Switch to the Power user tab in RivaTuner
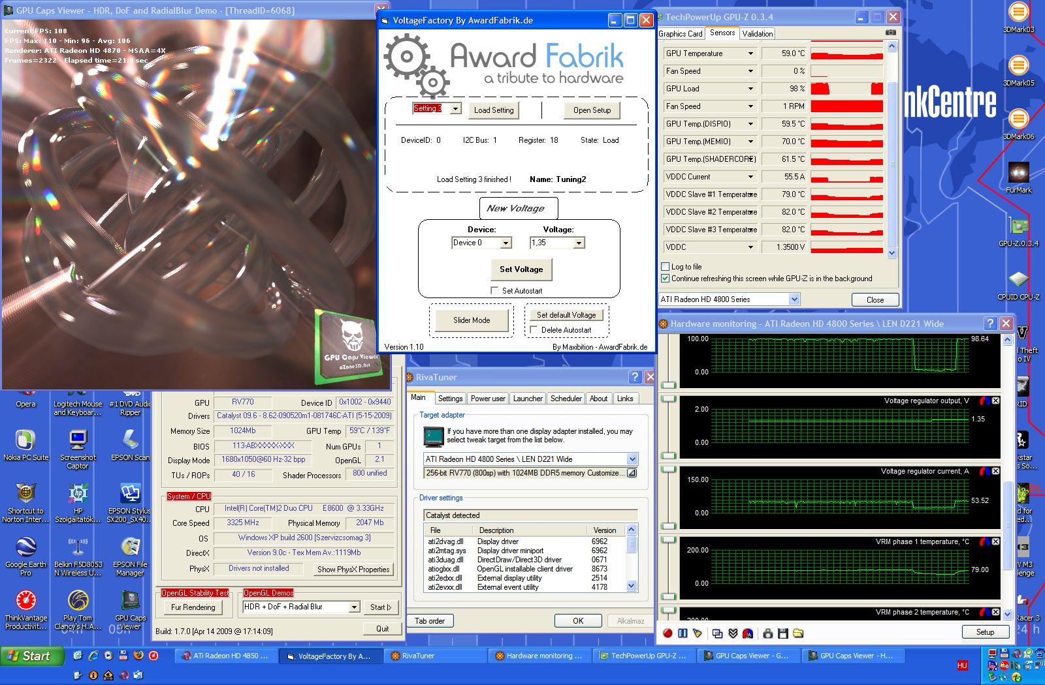Image resolution: width=1045 pixels, height=685 pixels. [488, 399]
